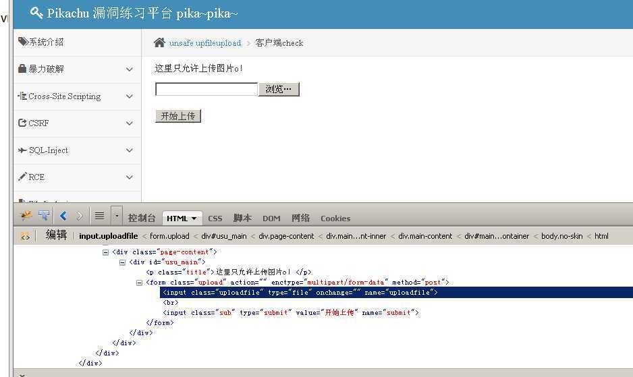The width and height of the screenshot is (633, 377).
Task: Click the pencil icon beside RCE
Action: (22, 177)
